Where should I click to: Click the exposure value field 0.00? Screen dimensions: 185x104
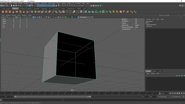pos(69,17)
